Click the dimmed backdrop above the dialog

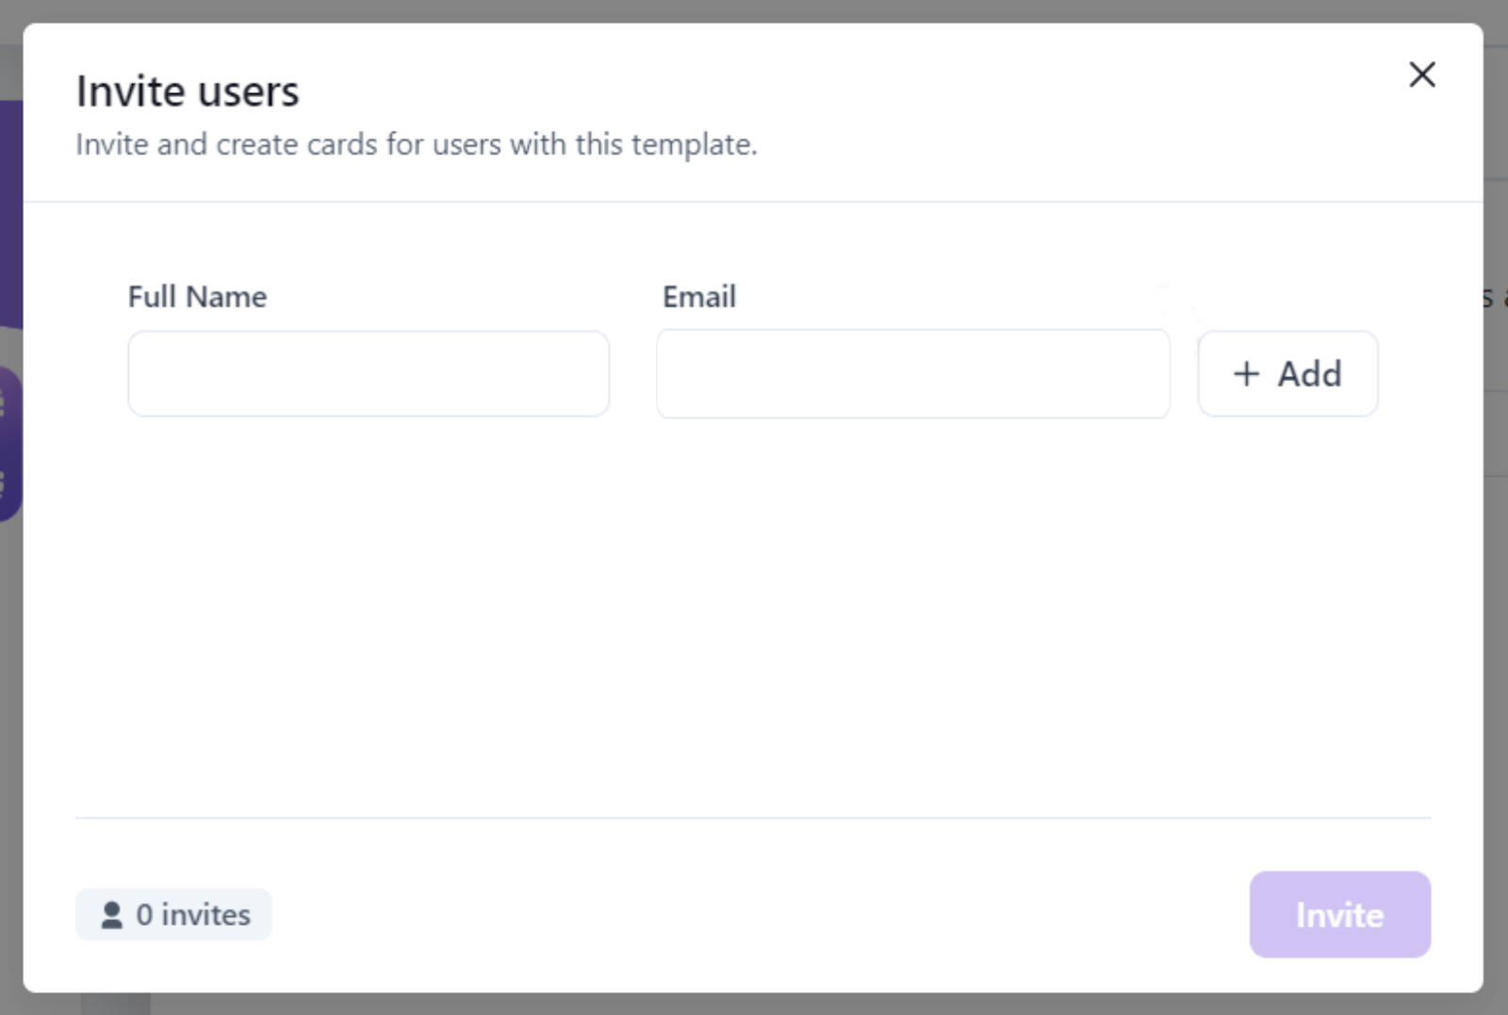(754, 9)
